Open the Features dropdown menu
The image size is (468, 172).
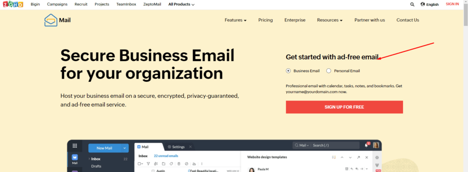pos(235,20)
